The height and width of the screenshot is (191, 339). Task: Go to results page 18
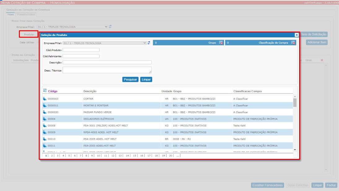tap(156, 155)
